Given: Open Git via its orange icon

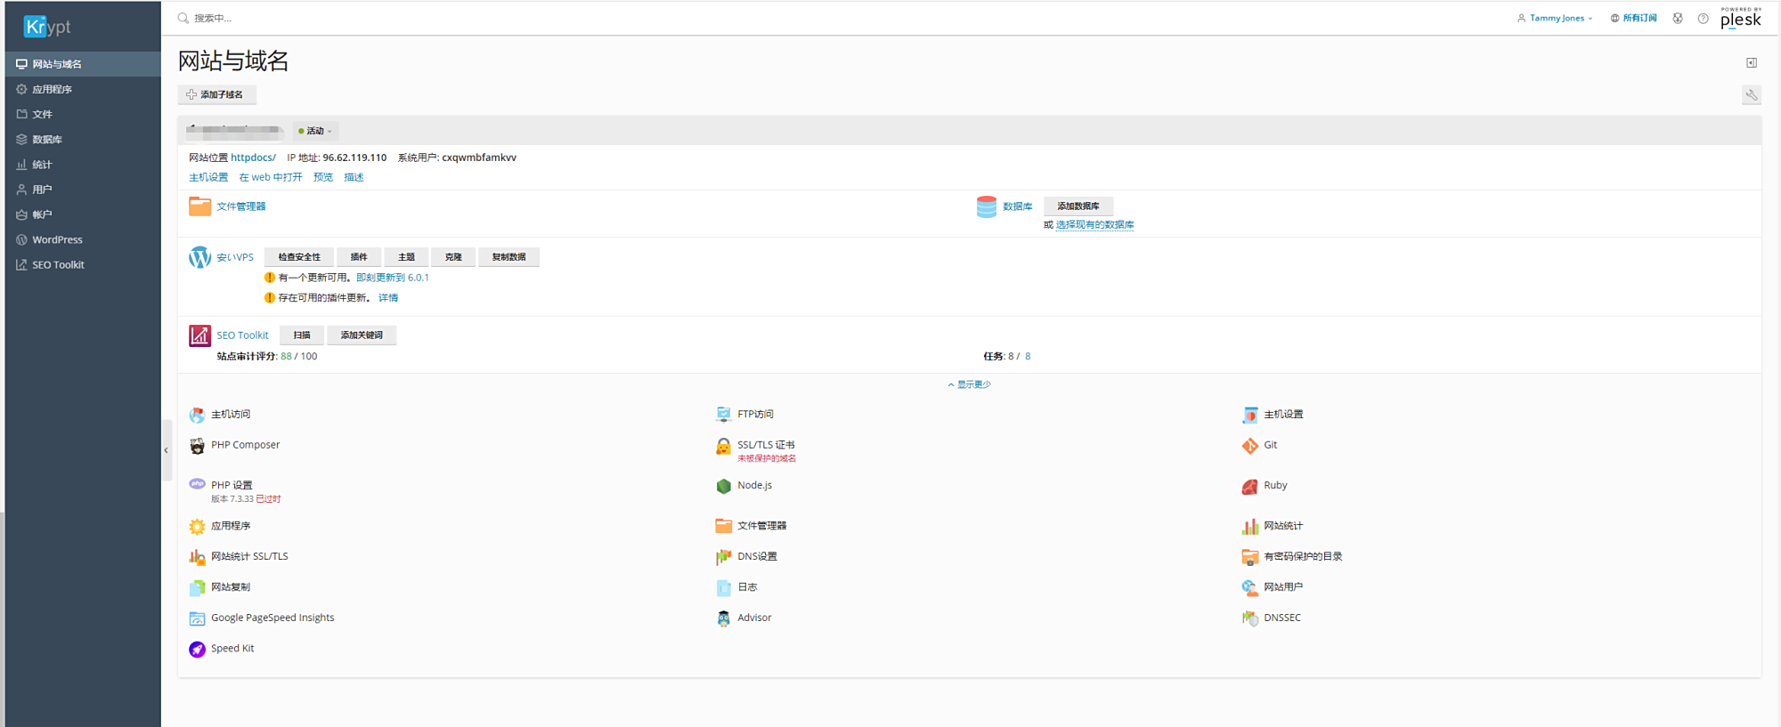Looking at the screenshot, I should click(x=1249, y=446).
